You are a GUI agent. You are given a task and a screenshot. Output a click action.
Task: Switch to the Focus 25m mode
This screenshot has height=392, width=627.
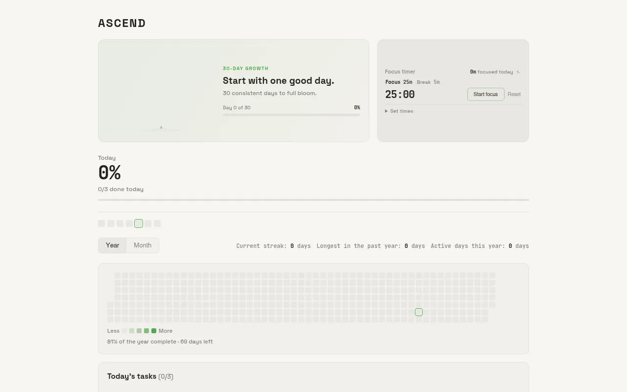coord(399,82)
